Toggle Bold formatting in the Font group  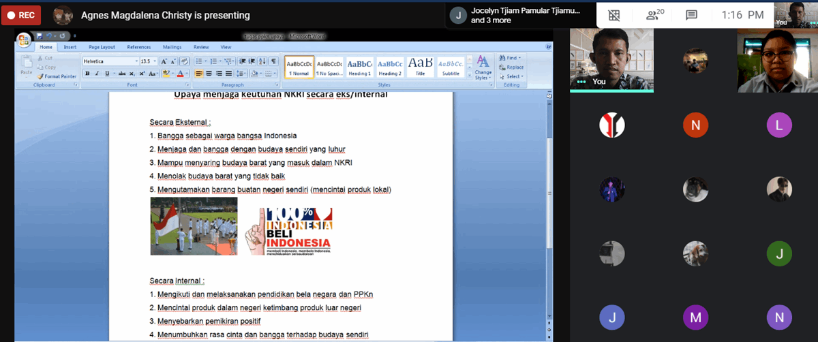click(x=87, y=74)
